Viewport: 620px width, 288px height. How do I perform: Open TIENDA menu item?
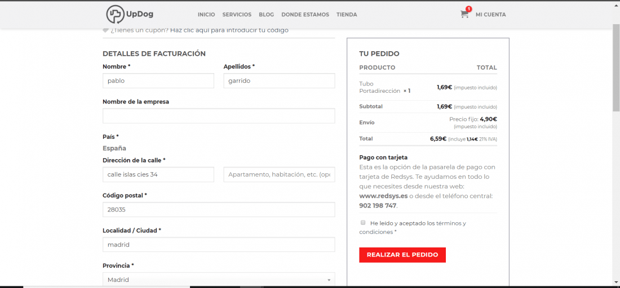(x=347, y=15)
